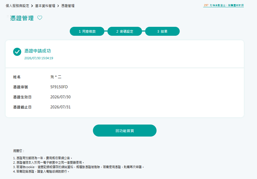Image resolution: width=257 pixels, height=179 pixels.
Task: Select step 2 密碼設定
Action: 125,31
